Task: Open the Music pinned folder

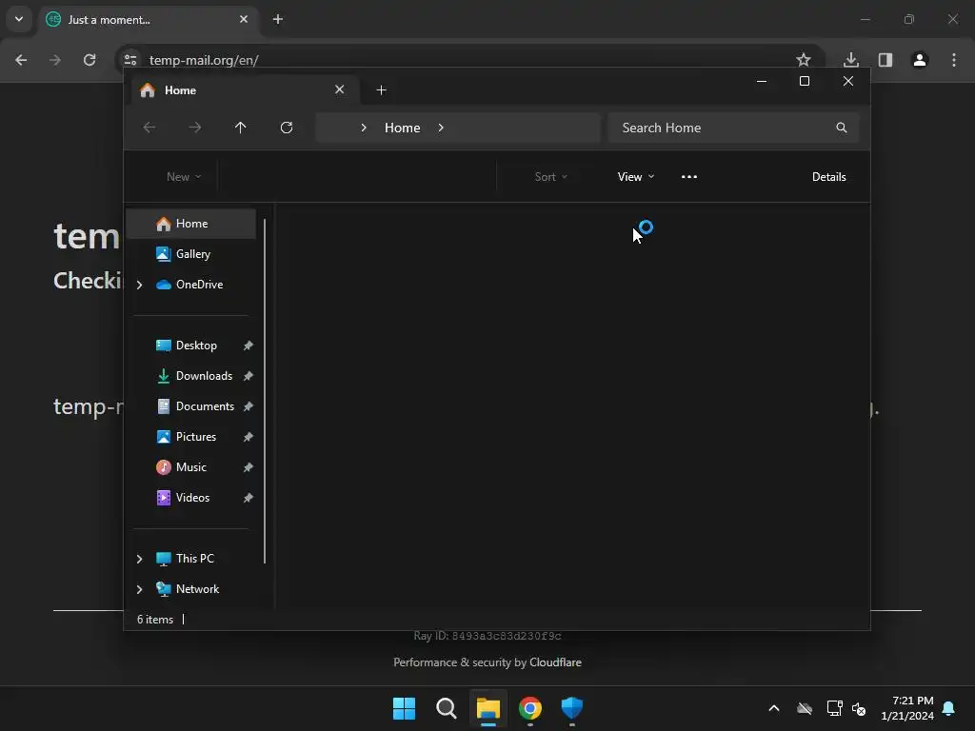Action: [x=190, y=466]
